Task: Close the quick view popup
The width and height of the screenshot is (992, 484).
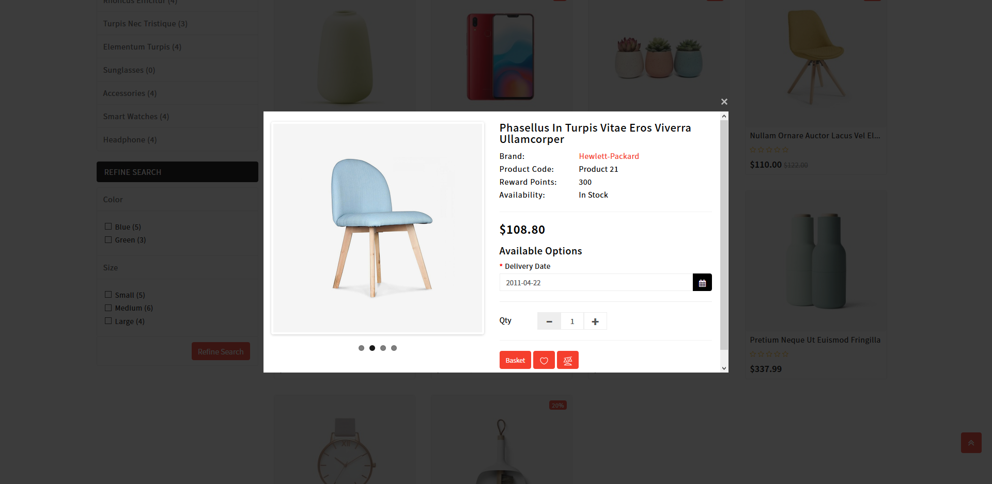Action: tap(724, 102)
